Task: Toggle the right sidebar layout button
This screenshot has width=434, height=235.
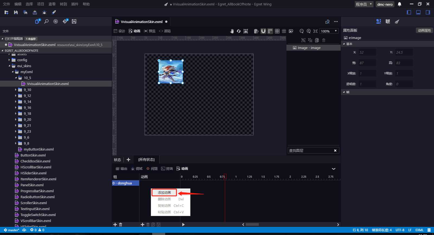Action: 428,12
